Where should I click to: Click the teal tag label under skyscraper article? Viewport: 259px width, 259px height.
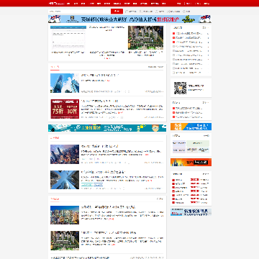tap(87, 184)
